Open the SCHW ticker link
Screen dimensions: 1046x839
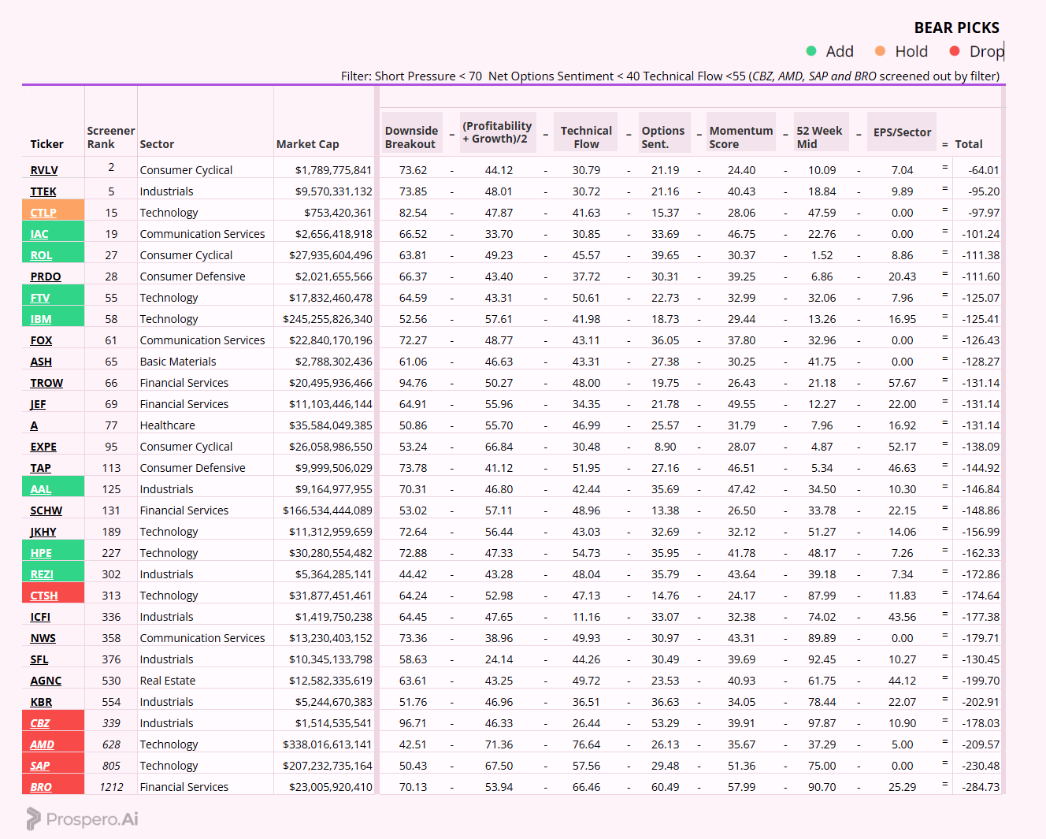[46, 510]
